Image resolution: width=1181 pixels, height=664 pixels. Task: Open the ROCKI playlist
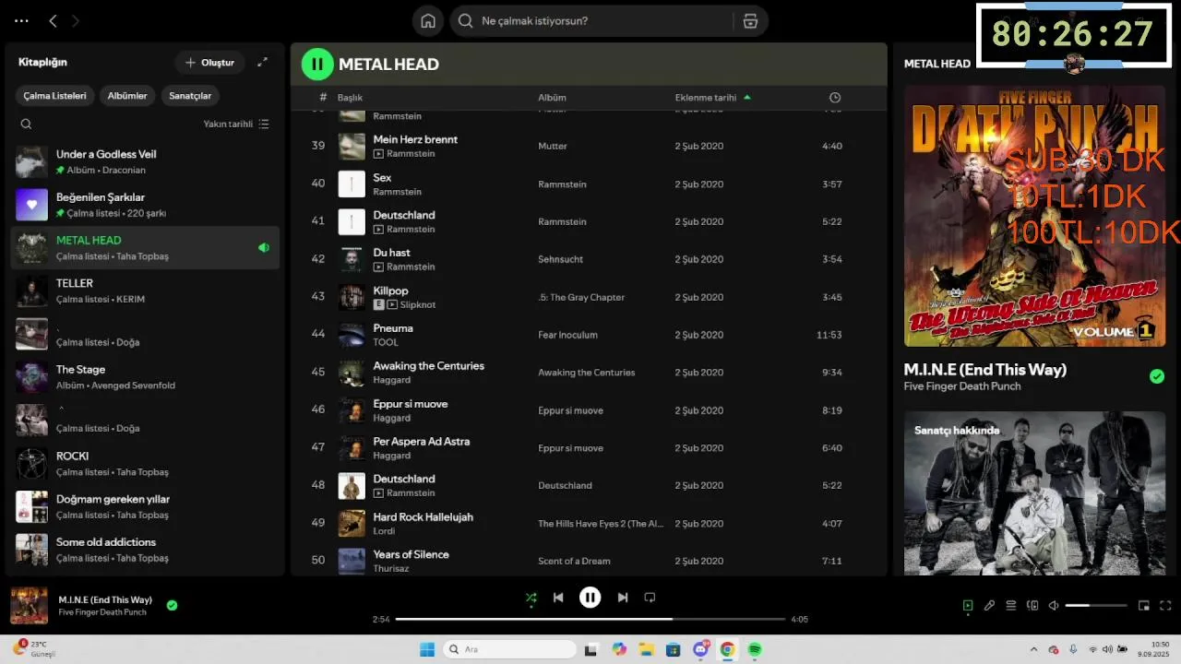coord(145,463)
